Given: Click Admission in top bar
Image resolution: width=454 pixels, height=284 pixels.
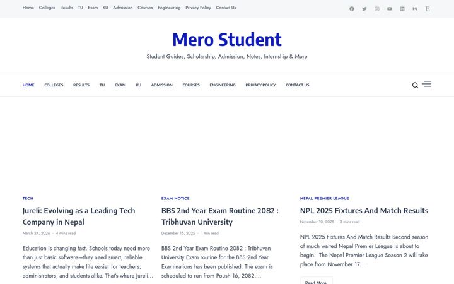Looking at the screenshot, I should tap(123, 8).
